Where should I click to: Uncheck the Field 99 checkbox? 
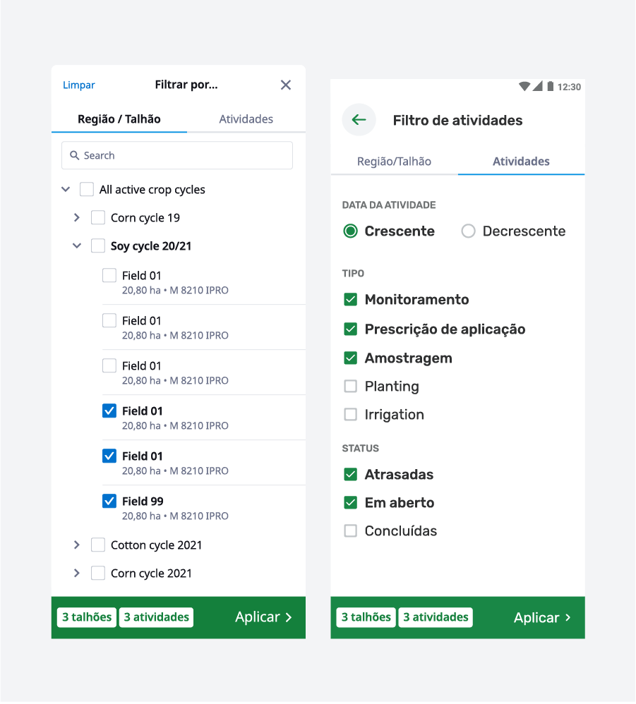coord(109,501)
